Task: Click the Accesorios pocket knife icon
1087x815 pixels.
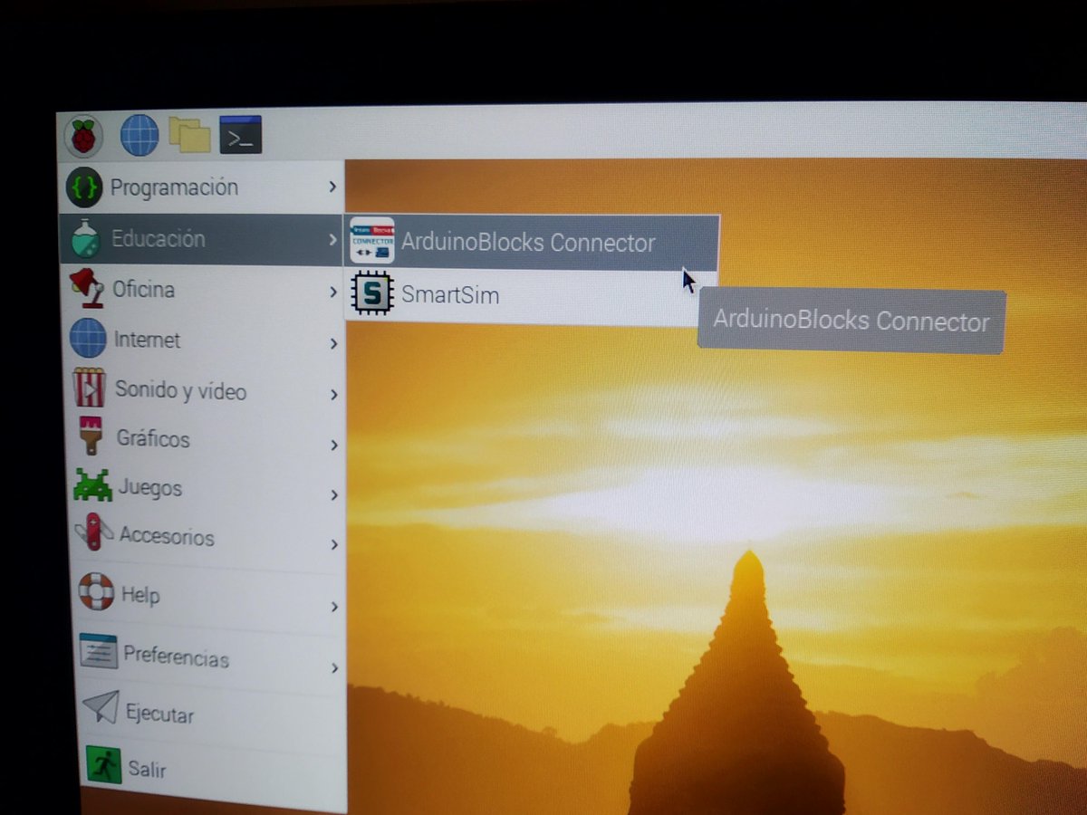Action: [93, 533]
